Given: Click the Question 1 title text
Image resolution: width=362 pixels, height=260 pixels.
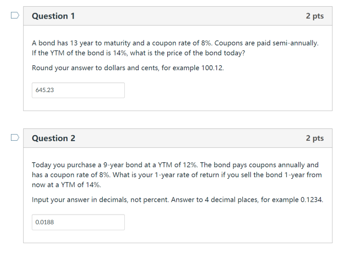Looking at the screenshot, I should 53,16.
